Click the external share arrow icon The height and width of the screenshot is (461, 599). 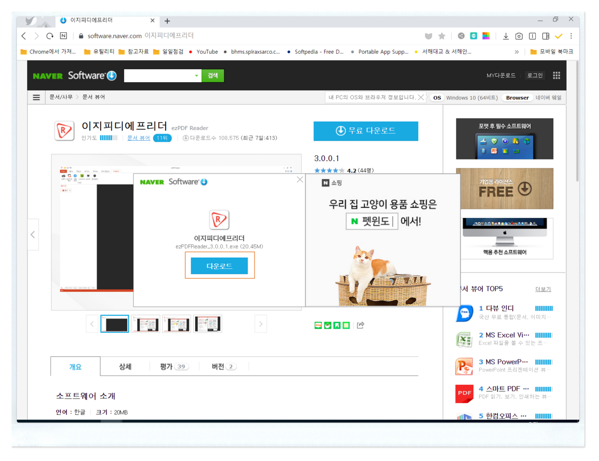pos(360,325)
